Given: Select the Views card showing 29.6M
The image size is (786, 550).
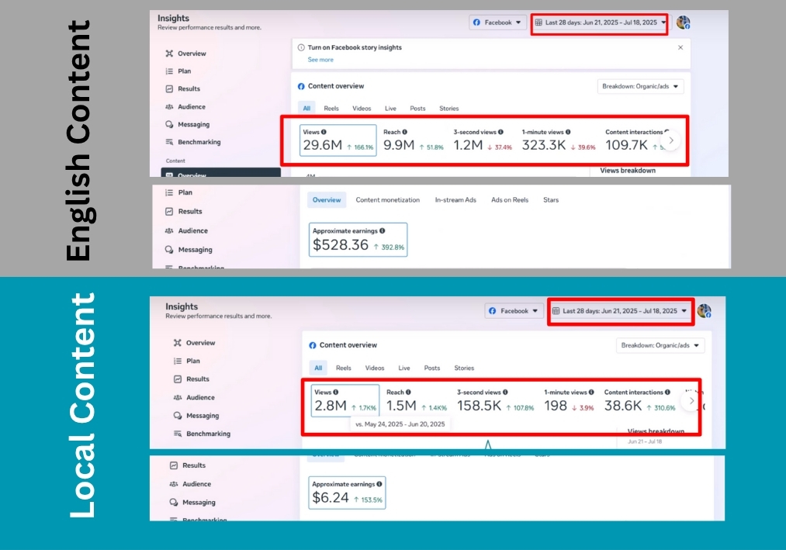Looking at the screenshot, I should point(338,140).
